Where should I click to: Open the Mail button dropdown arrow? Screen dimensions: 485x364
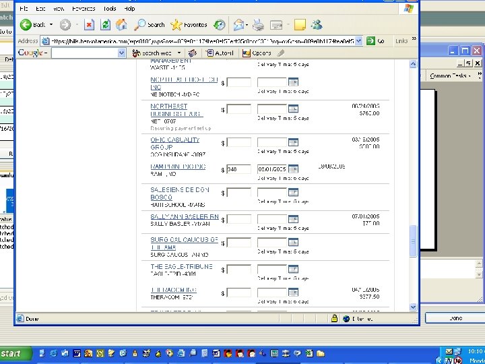[247, 25]
